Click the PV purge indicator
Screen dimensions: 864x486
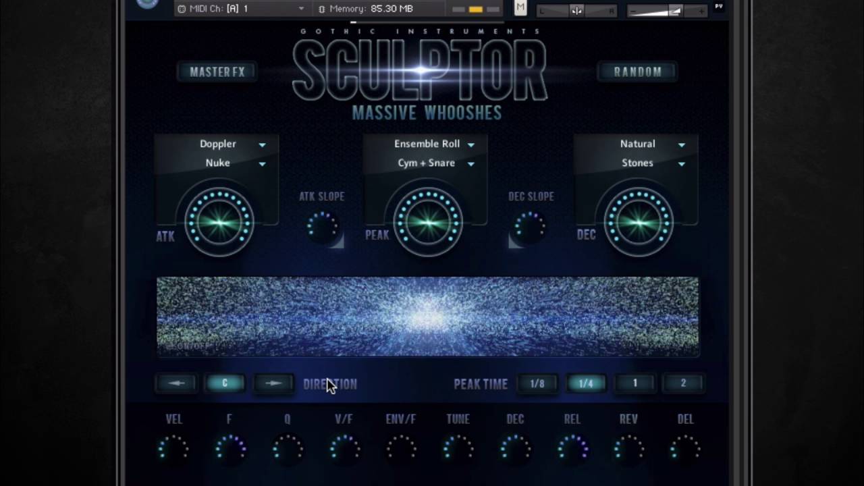click(x=718, y=7)
